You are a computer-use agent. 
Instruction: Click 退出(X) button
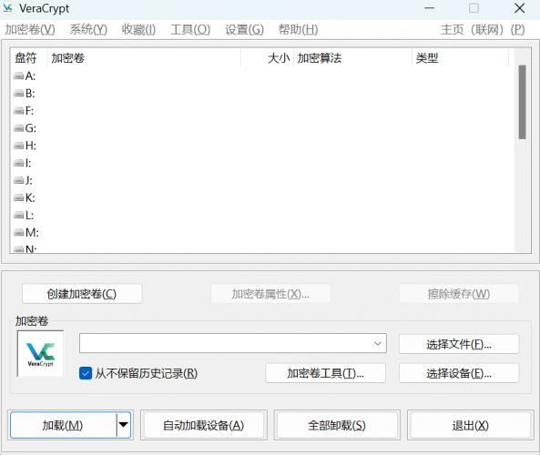(x=470, y=425)
